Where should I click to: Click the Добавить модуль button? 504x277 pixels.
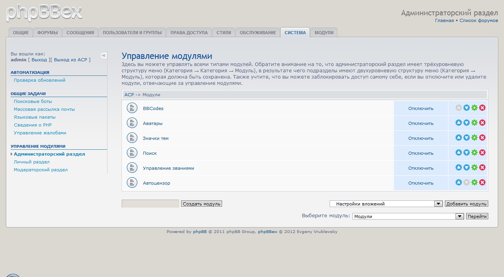click(x=466, y=204)
